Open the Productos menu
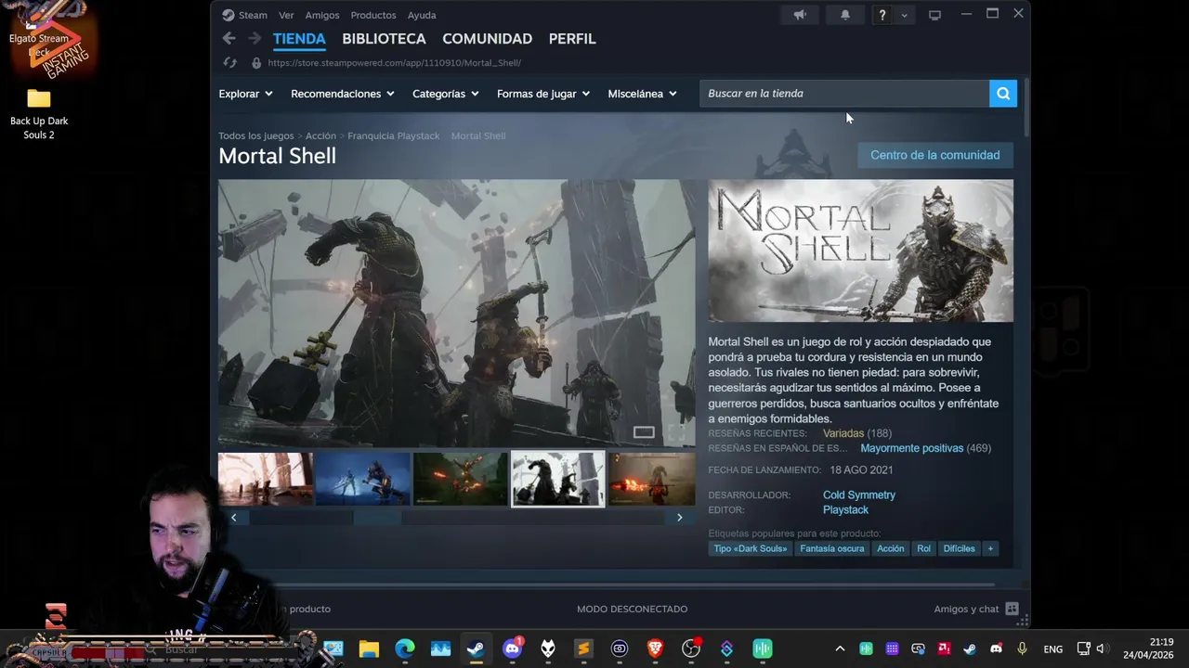This screenshot has height=668, width=1189. [373, 15]
